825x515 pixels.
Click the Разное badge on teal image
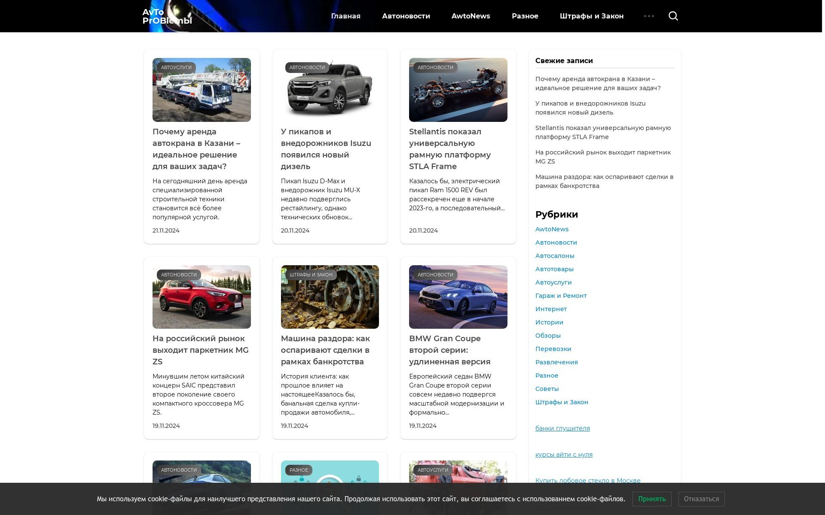click(x=299, y=470)
